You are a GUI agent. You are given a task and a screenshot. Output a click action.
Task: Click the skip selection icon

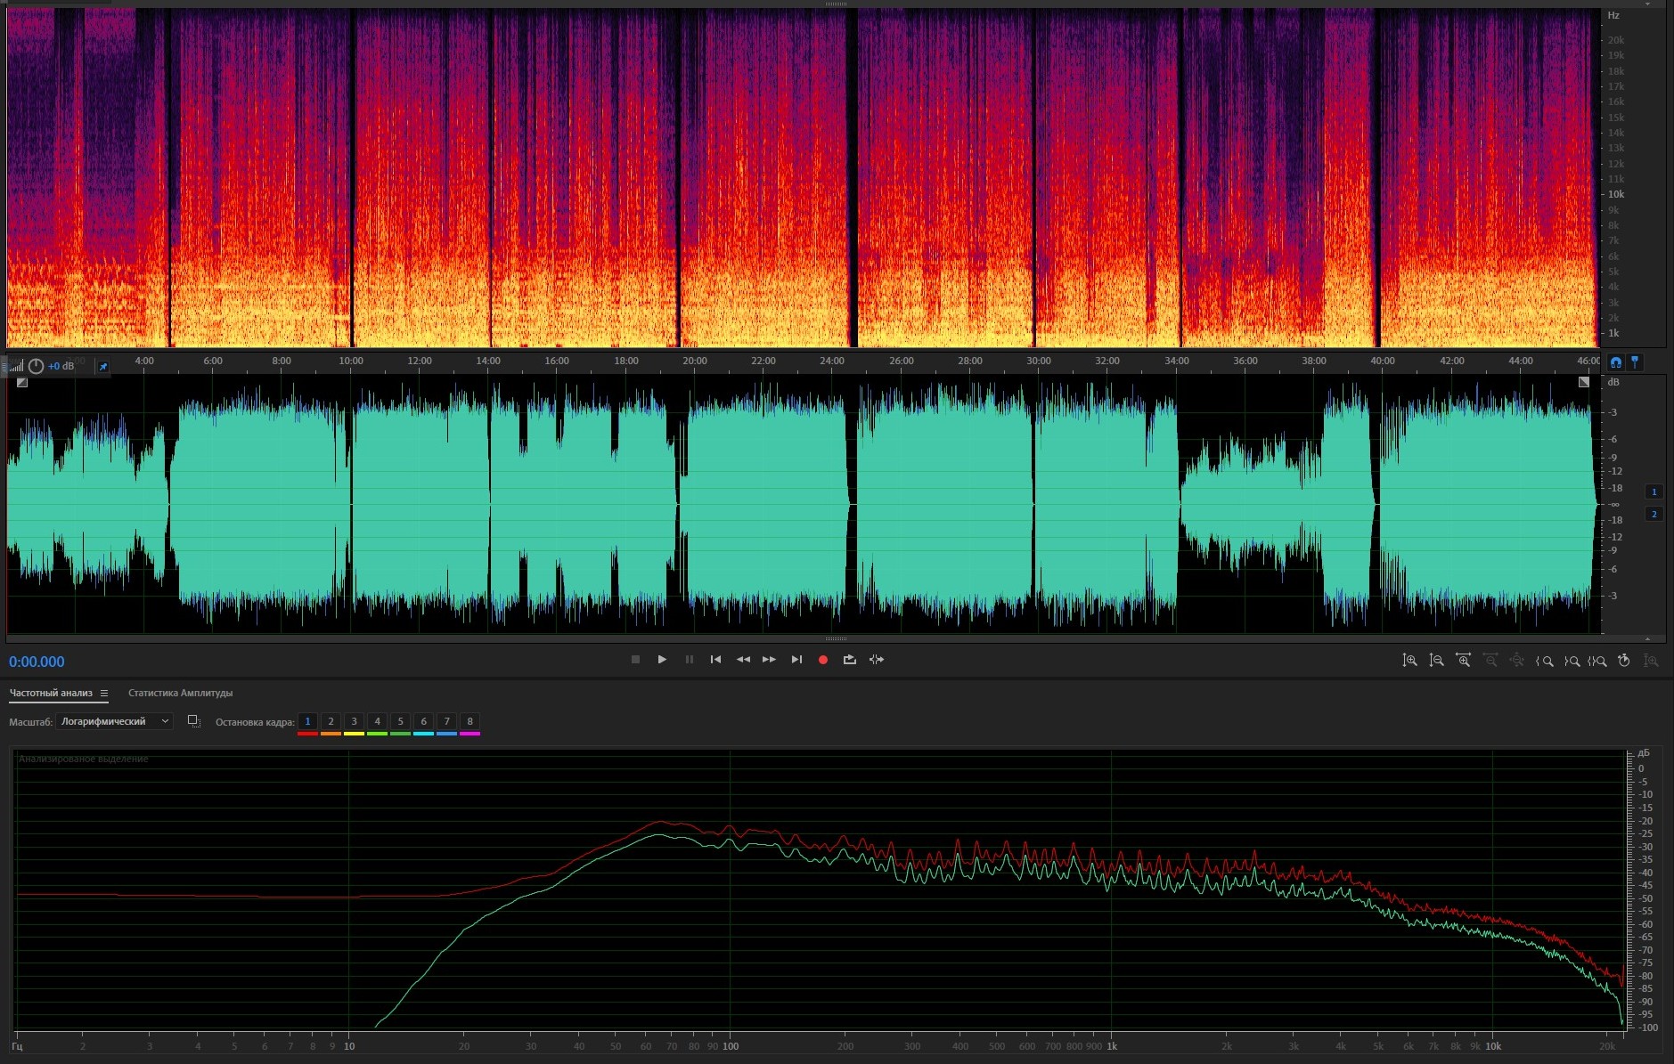pyautogui.click(x=877, y=660)
